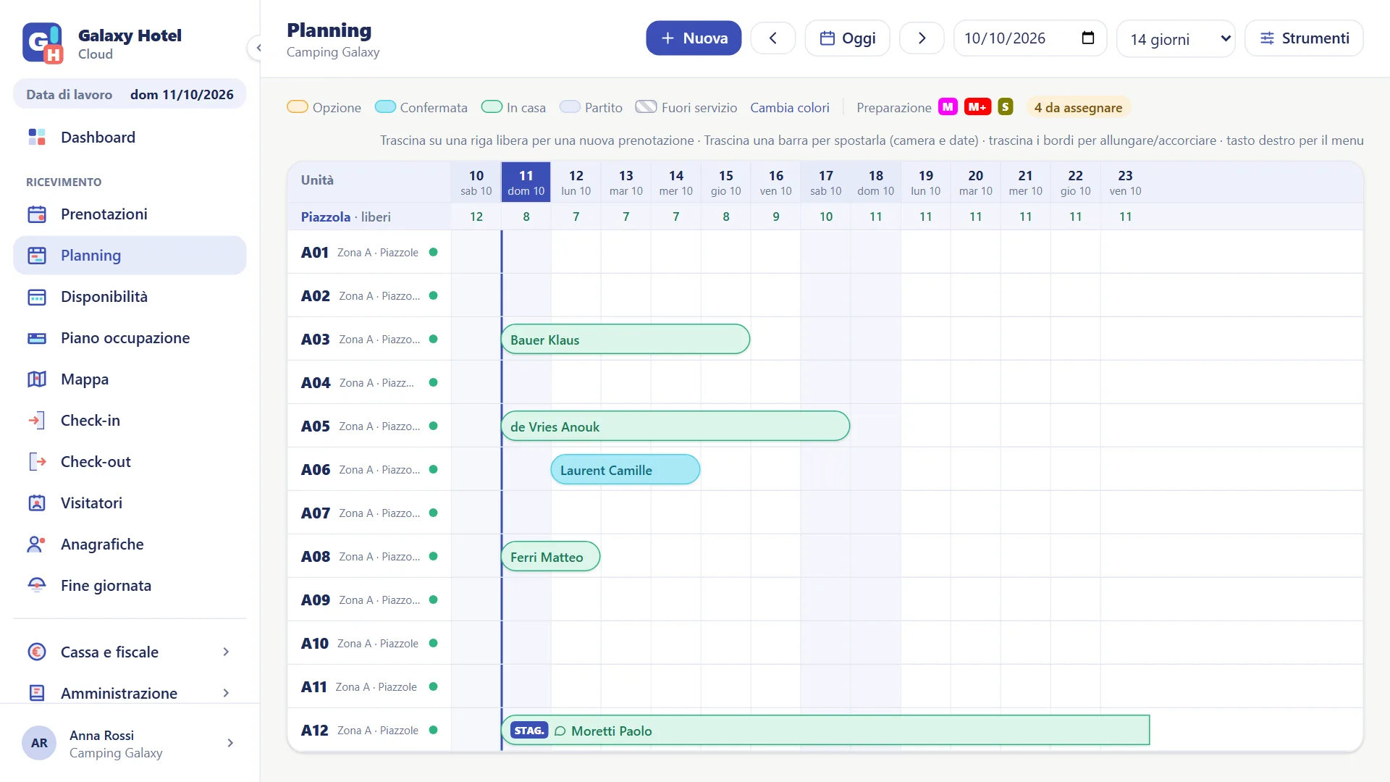Click the Fuori servizio legend swatch

[646, 107]
